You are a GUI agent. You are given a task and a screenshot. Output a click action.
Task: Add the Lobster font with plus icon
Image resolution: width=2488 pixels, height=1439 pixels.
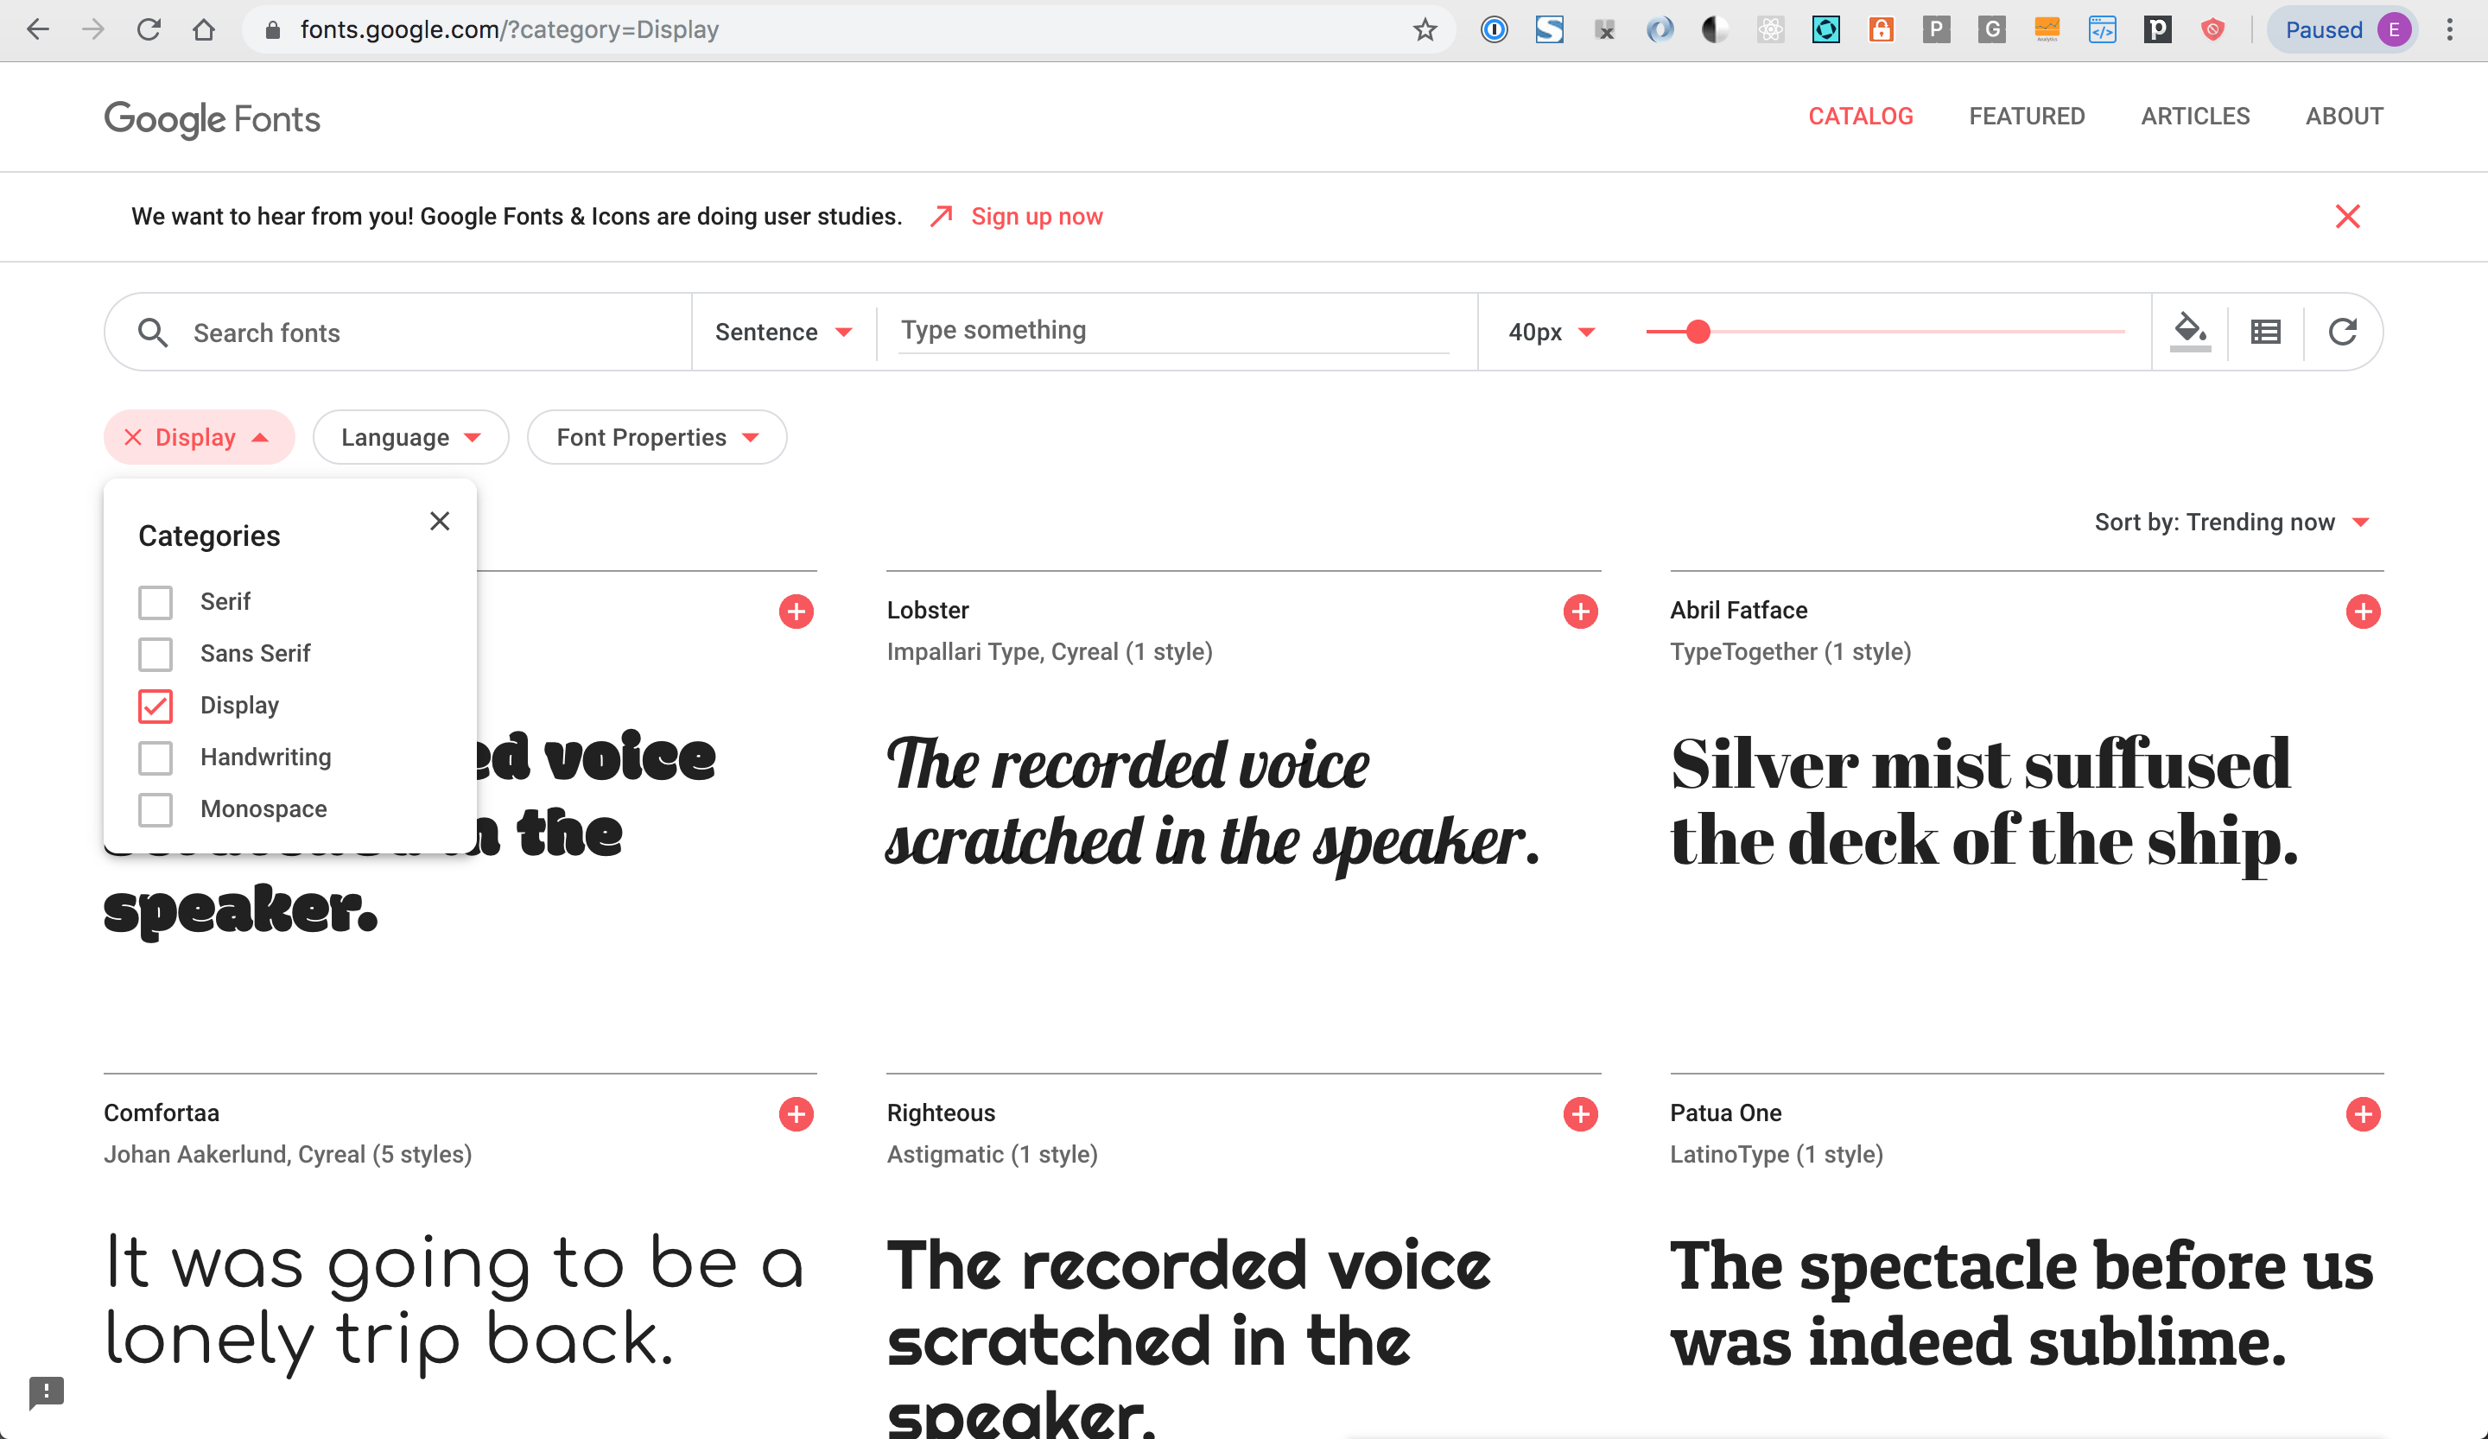point(1580,612)
